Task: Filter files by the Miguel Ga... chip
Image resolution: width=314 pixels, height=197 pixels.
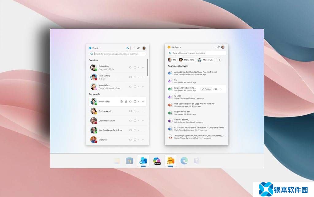Action: tap(206, 60)
